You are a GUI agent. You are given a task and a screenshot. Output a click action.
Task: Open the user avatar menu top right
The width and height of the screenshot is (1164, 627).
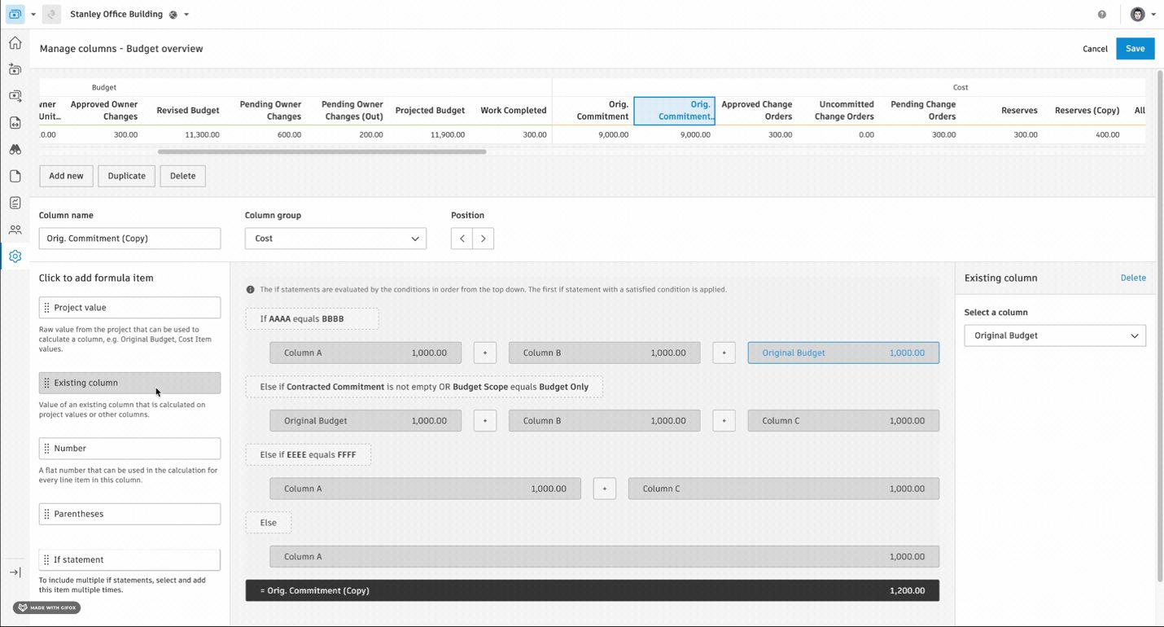tap(1136, 14)
